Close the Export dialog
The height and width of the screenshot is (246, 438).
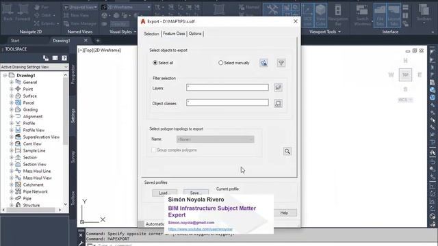296,21
